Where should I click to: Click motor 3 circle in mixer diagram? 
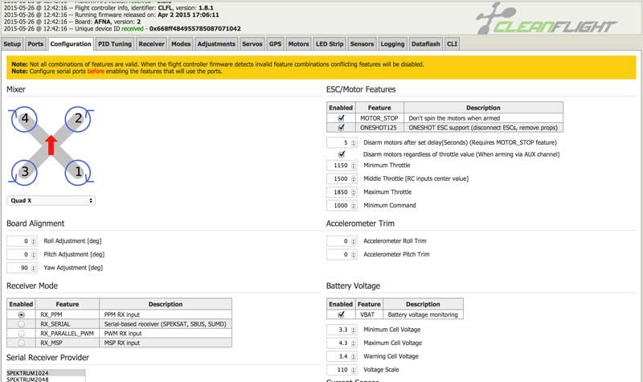(x=25, y=170)
